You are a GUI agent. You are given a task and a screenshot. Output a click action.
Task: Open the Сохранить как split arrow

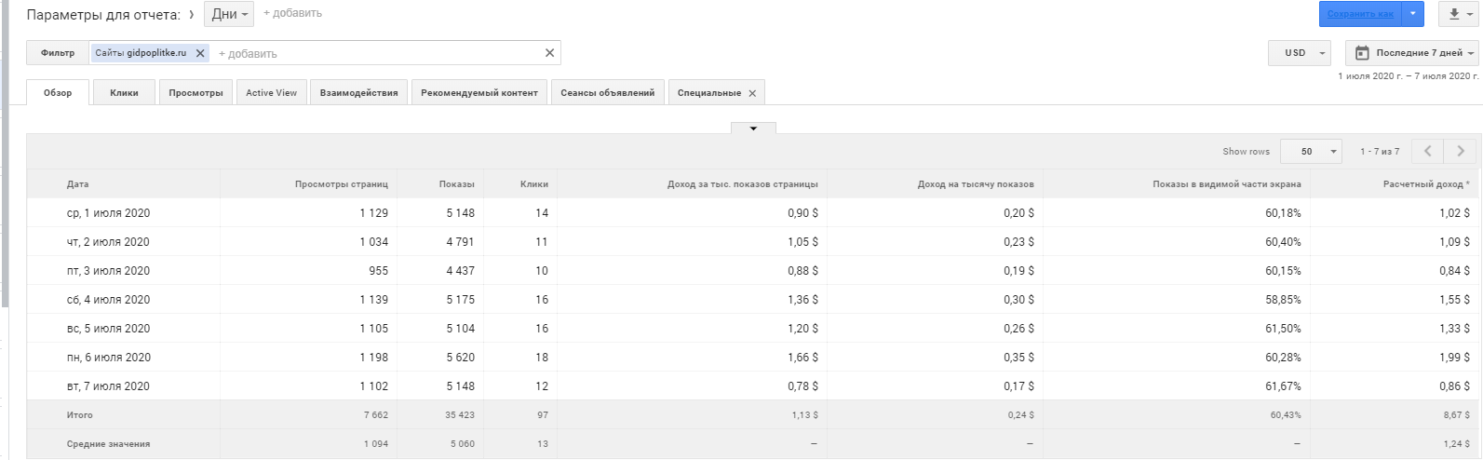pyautogui.click(x=1413, y=14)
